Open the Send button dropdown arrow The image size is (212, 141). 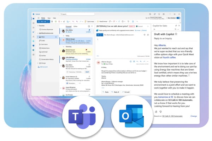tap(102, 35)
